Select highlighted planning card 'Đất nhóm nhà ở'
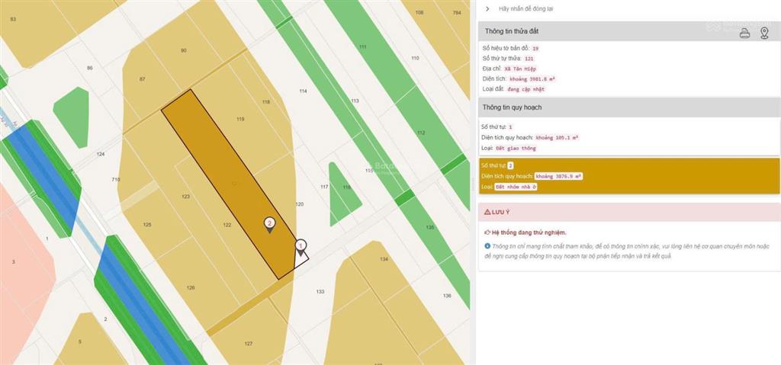This screenshot has height=365, width=781. (x=629, y=176)
